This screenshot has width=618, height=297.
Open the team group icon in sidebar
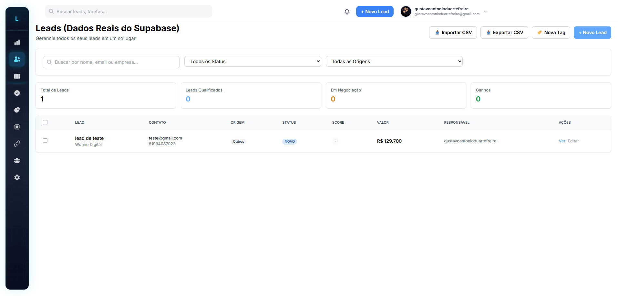pos(17,160)
